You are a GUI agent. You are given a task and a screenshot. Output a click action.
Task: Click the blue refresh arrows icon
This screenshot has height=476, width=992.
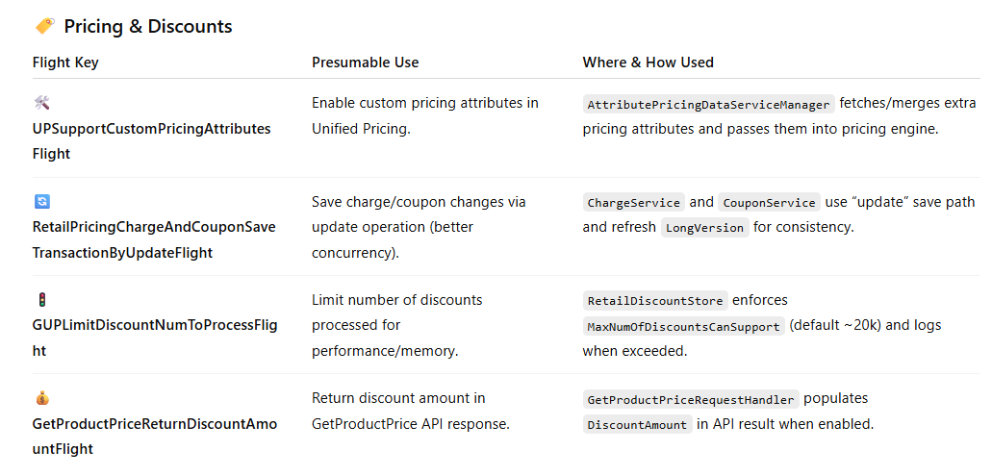pyautogui.click(x=41, y=202)
